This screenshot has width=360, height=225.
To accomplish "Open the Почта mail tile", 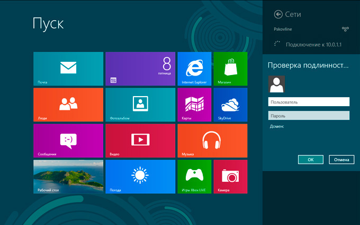I will point(68,69).
